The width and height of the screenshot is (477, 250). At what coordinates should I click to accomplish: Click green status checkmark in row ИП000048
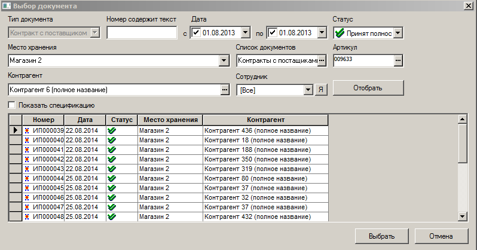[x=112, y=217]
